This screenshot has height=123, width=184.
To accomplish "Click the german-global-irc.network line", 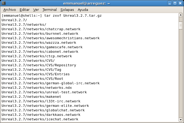I will [51, 83].
